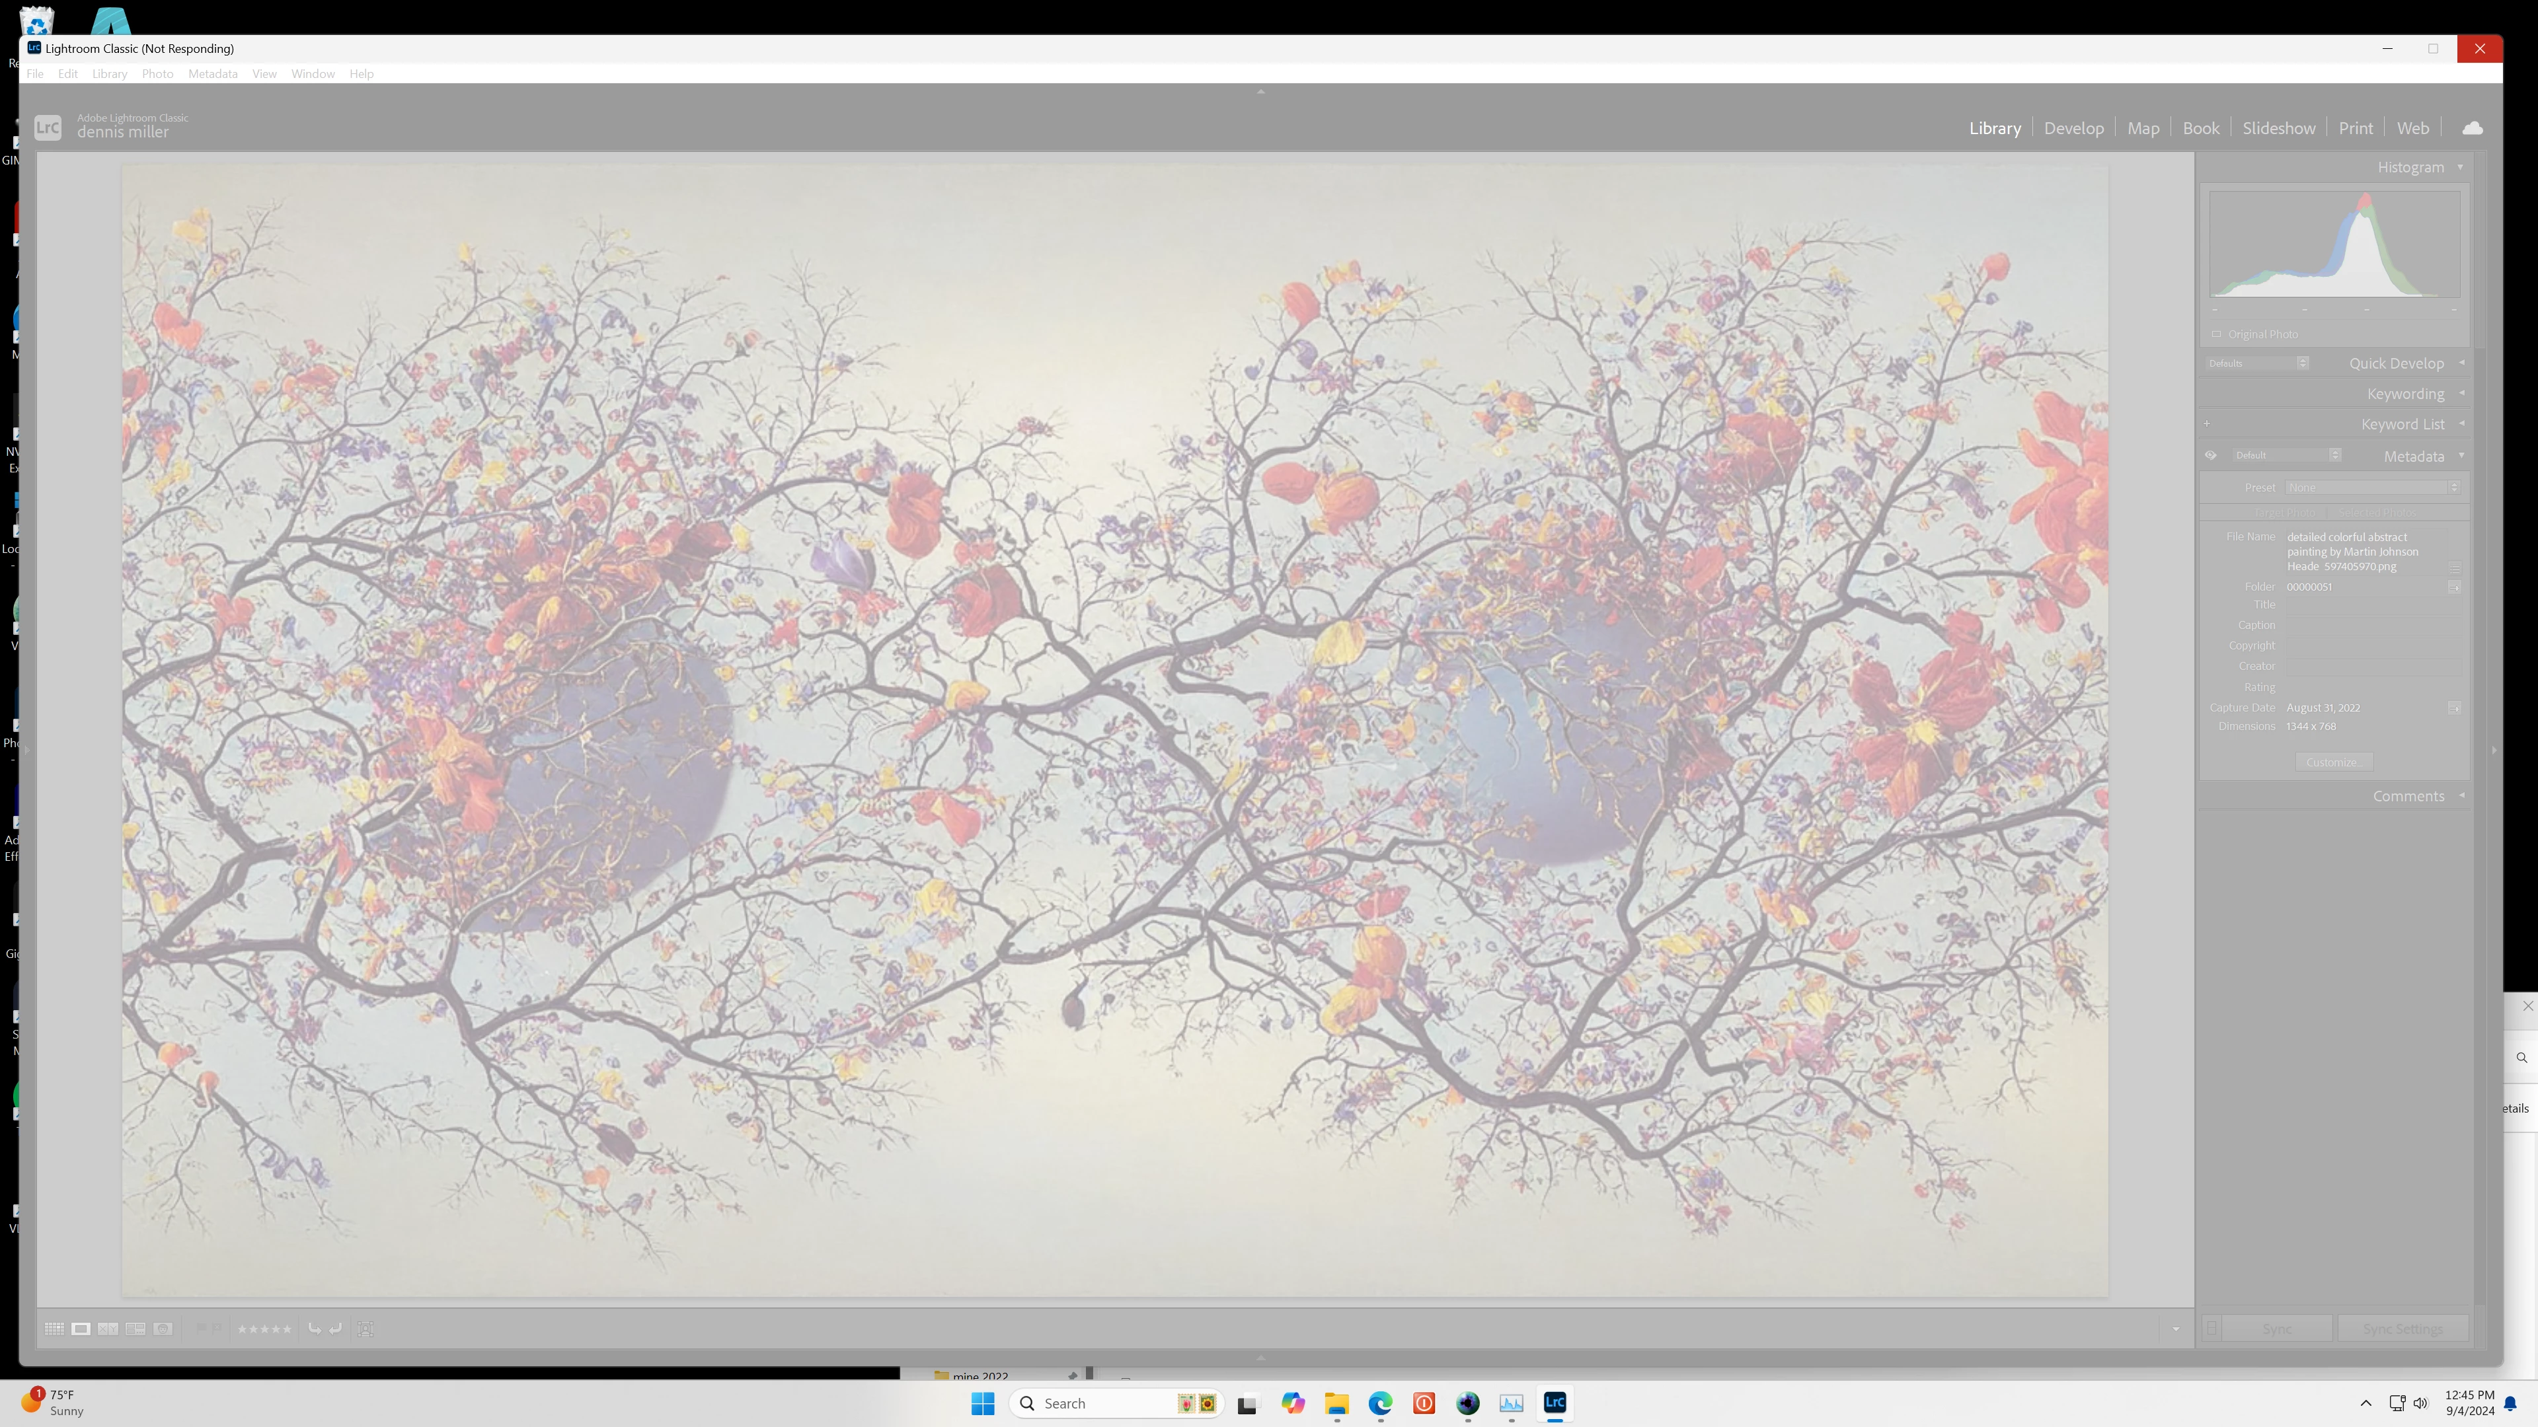Open cloud sync status icon
Image resolution: width=2538 pixels, height=1427 pixels.
pyautogui.click(x=2472, y=128)
